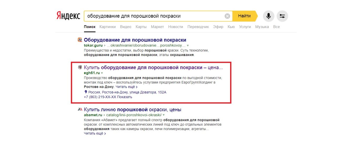Click the tokar.guru domain link
Viewport: 352px width, 148px height.
(x=93, y=45)
